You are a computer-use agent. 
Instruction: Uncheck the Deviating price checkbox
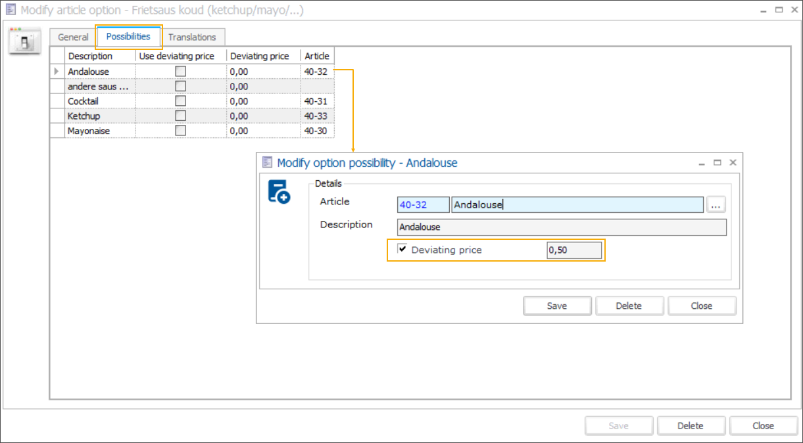(x=402, y=249)
